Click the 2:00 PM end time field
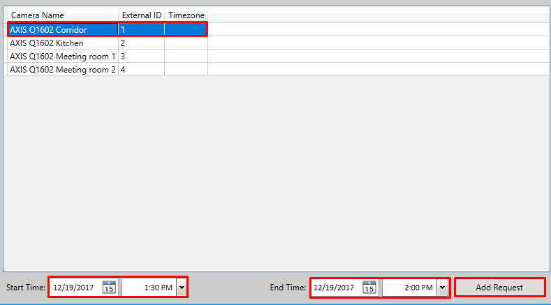This screenshot has width=551, height=305. pos(410,288)
